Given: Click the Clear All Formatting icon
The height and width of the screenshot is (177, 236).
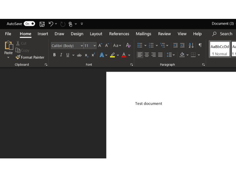Looking at the screenshot, I should (x=128, y=45).
